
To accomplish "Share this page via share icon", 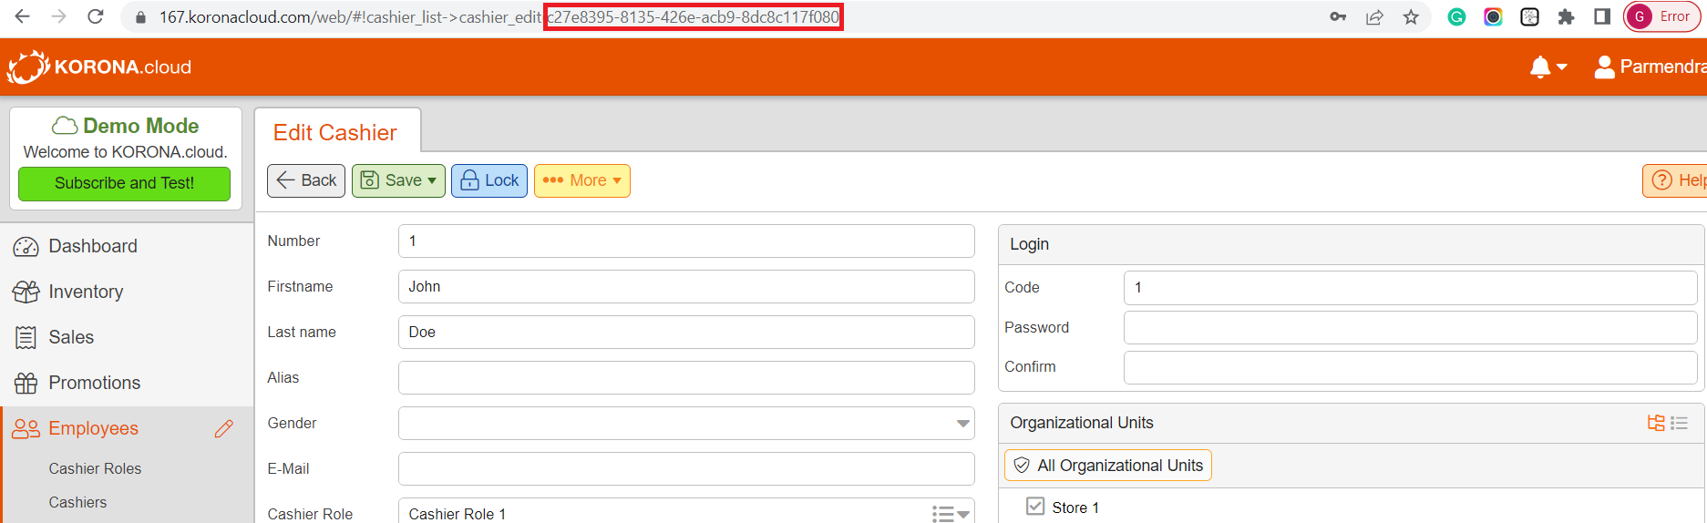I will click(1374, 16).
